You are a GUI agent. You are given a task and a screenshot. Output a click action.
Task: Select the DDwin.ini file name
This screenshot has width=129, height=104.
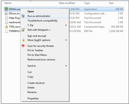tap(14, 14)
